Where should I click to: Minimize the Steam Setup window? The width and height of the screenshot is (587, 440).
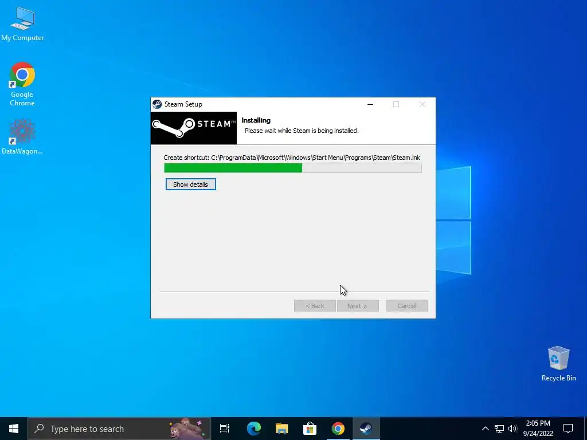370,104
